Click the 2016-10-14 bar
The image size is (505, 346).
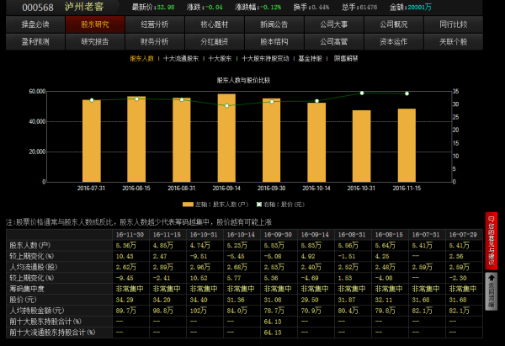tap(316, 142)
